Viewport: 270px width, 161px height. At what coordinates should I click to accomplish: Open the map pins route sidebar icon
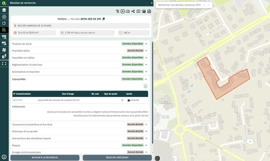[x=4, y=56]
